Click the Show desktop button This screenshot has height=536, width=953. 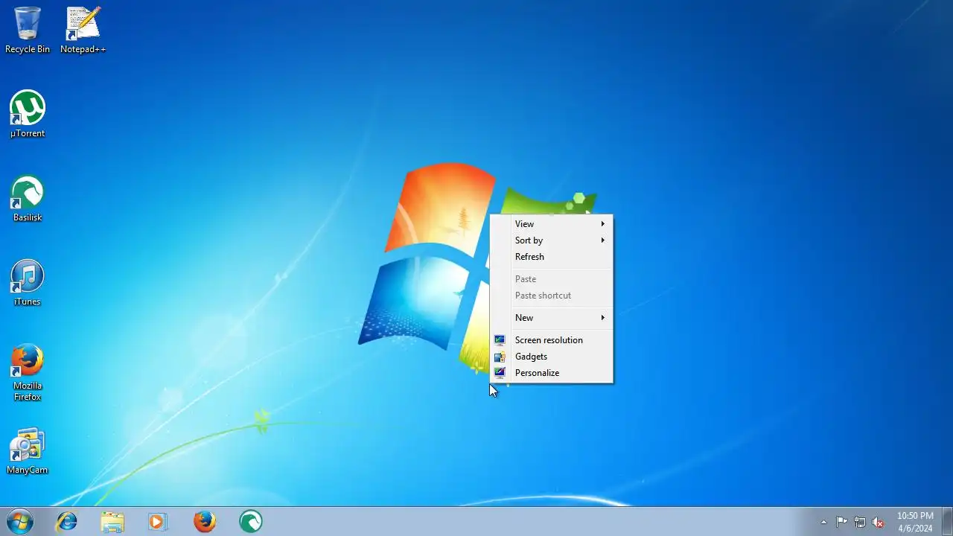point(947,522)
